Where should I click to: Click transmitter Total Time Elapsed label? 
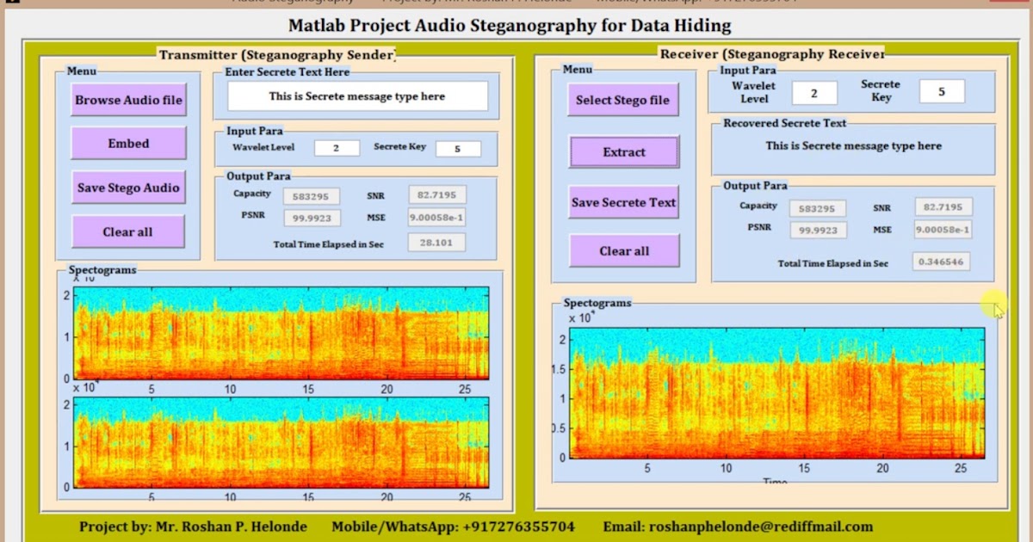(x=328, y=244)
